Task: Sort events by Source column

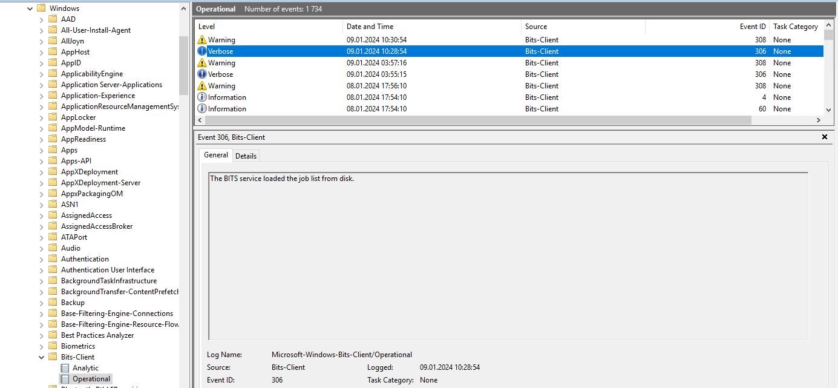Action: [x=583, y=27]
